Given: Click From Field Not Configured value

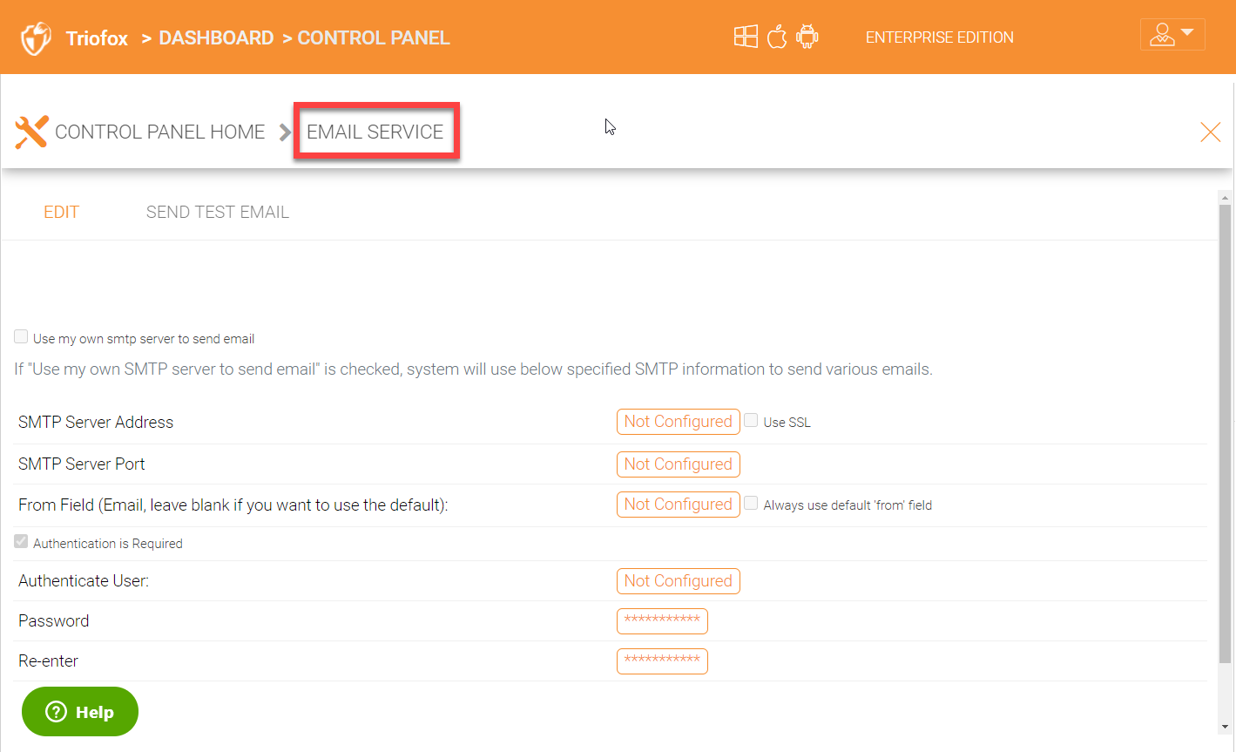Looking at the screenshot, I should click(x=679, y=505).
